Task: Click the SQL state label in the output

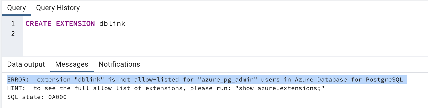Action: 25,97
